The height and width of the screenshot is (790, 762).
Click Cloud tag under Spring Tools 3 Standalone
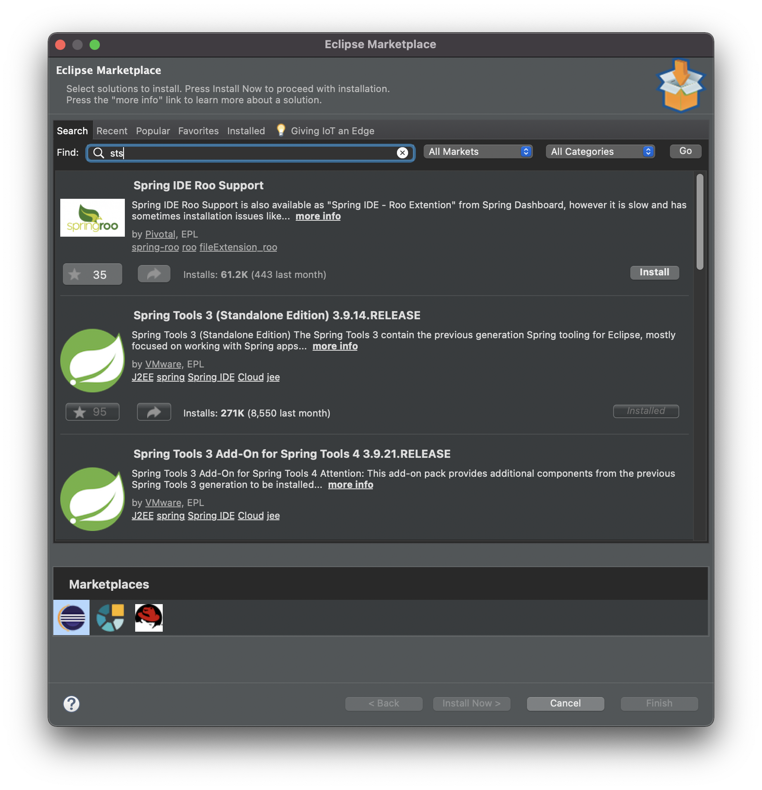[251, 377]
